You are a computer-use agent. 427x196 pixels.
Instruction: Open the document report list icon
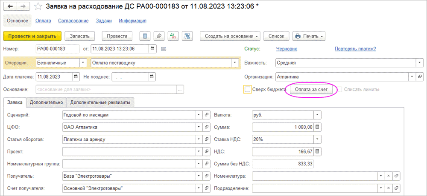pyautogui.click(x=145, y=36)
